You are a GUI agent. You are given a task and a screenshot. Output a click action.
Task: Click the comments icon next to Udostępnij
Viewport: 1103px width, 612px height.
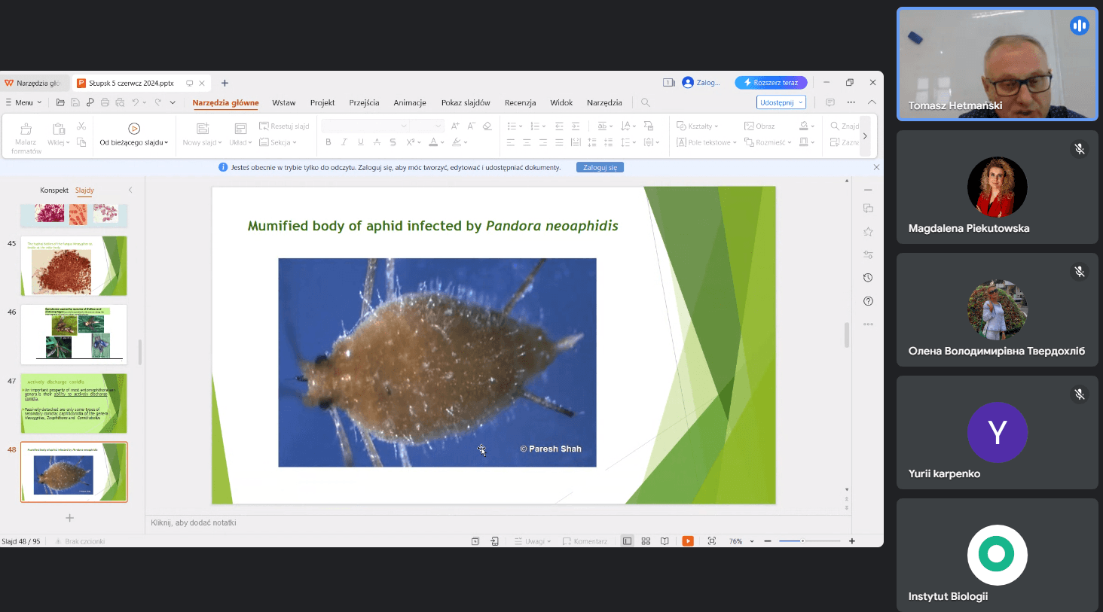[x=830, y=102]
